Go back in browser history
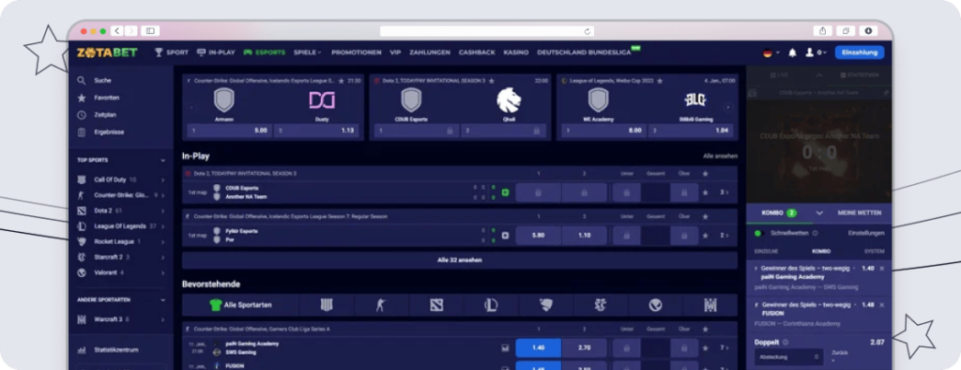Screen dimensions: 961x370 [116, 31]
